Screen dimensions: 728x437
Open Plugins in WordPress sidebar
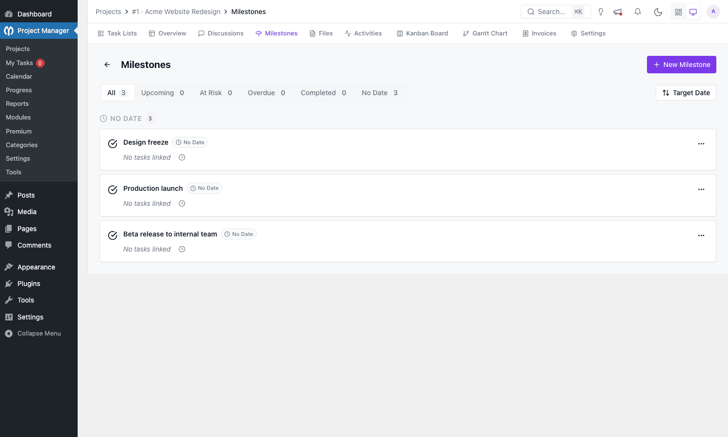39,284
